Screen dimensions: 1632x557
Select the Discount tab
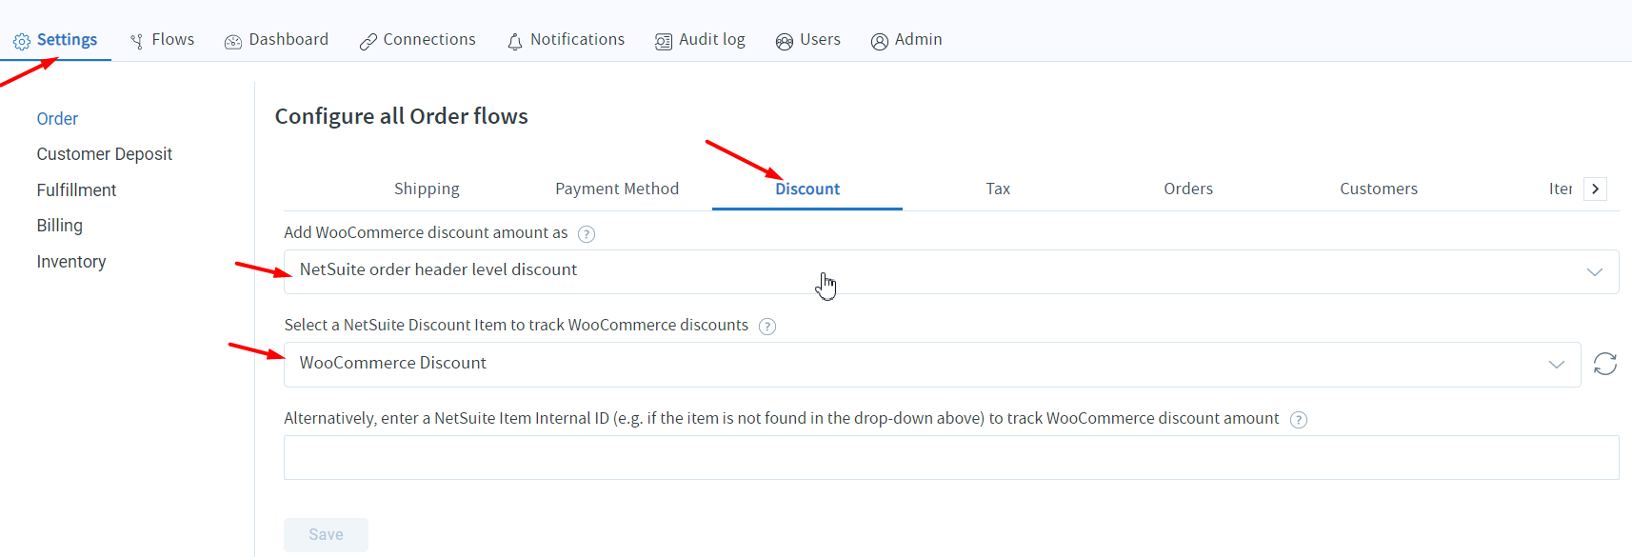(x=807, y=189)
